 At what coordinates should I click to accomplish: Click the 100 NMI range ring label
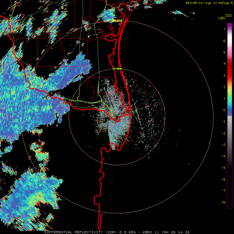tap(117, 21)
